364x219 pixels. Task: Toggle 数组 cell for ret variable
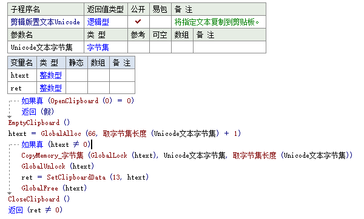(x=98, y=88)
